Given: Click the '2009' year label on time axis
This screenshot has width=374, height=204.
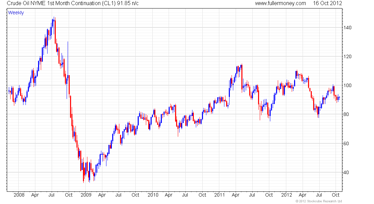Looking at the screenshot, I should point(86,195).
